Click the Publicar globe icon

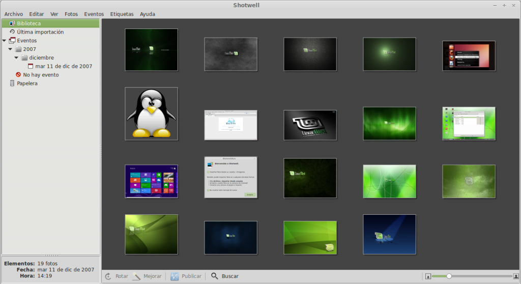coord(175,276)
